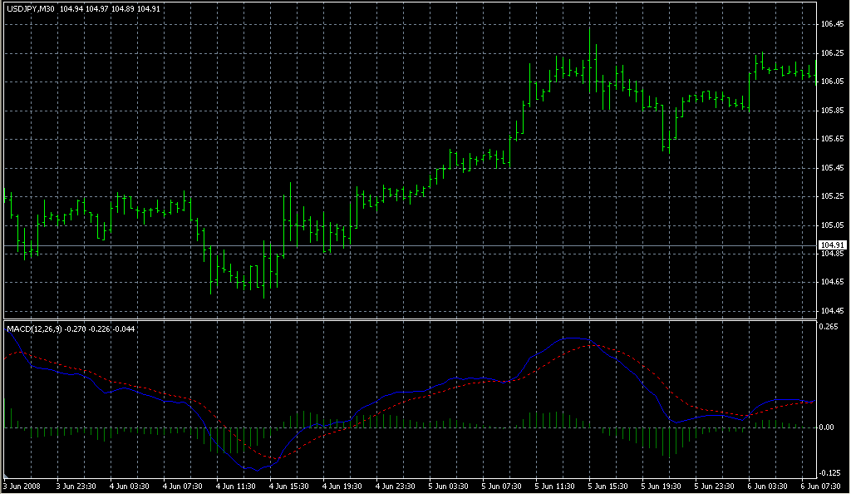Click the tallest price bar spike above 106.25
Image resolution: width=851 pixels, height=494 pixels.
[x=591, y=33]
